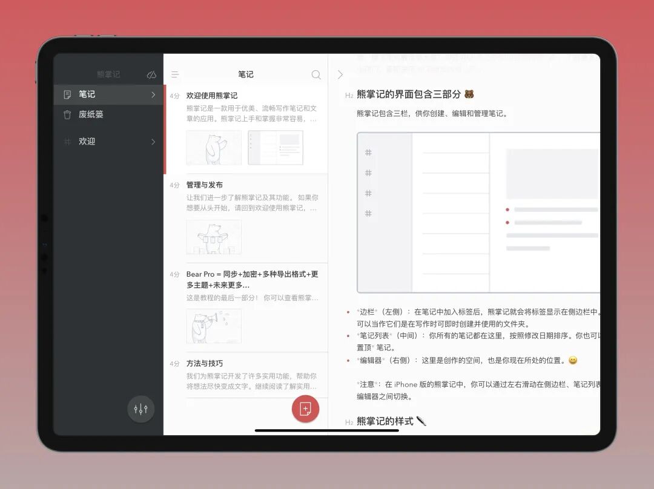Open note 欢迎使用熊掌记
This screenshot has height=489, width=654.
(246, 130)
